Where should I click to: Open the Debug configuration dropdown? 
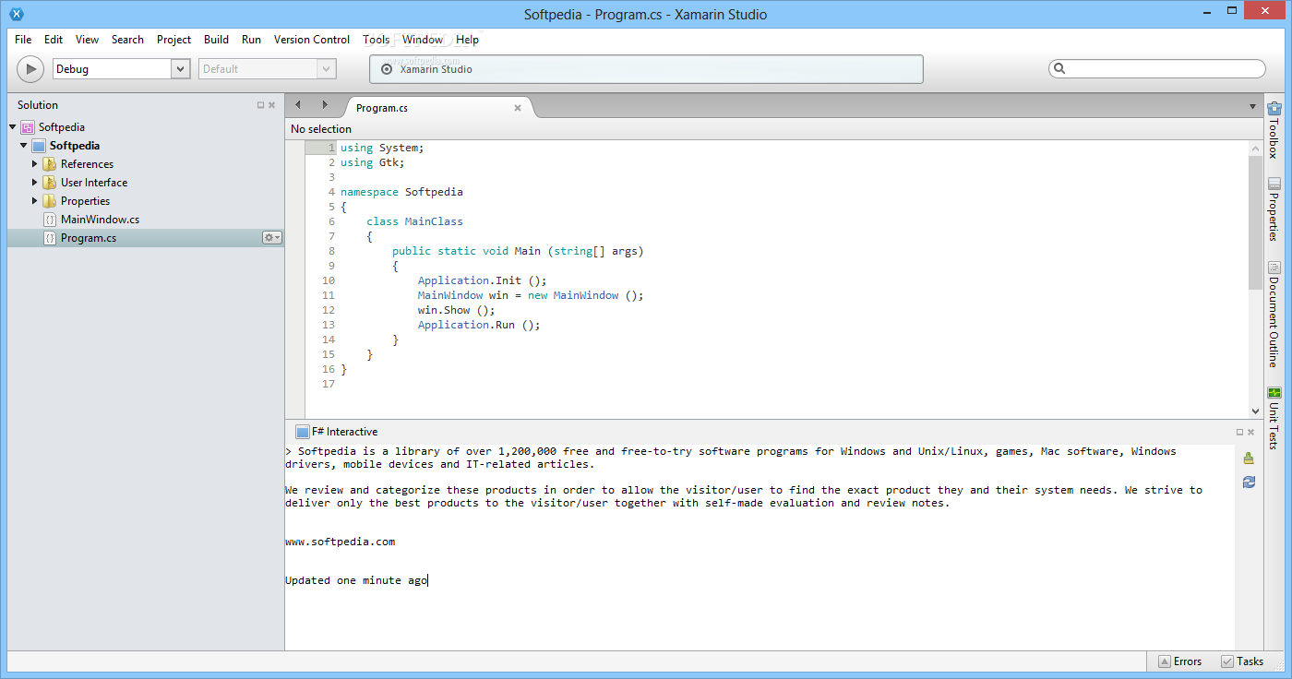(x=180, y=69)
